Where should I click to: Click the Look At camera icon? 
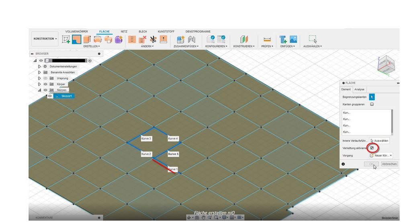coord(197,218)
